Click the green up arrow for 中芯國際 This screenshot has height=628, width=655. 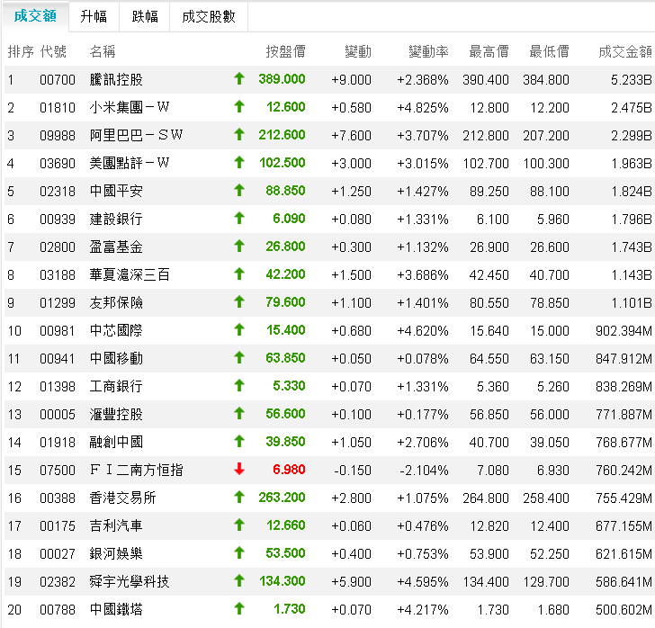(239, 329)
